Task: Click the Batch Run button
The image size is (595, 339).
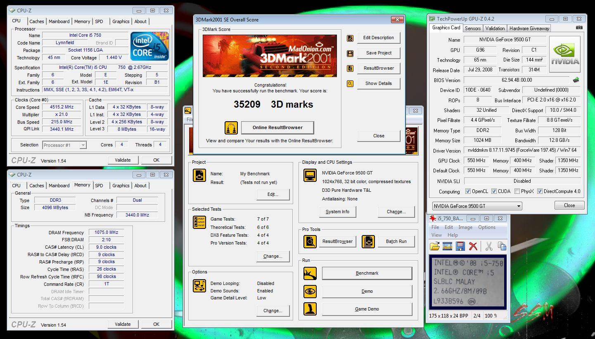Action: tap(396, 242)
